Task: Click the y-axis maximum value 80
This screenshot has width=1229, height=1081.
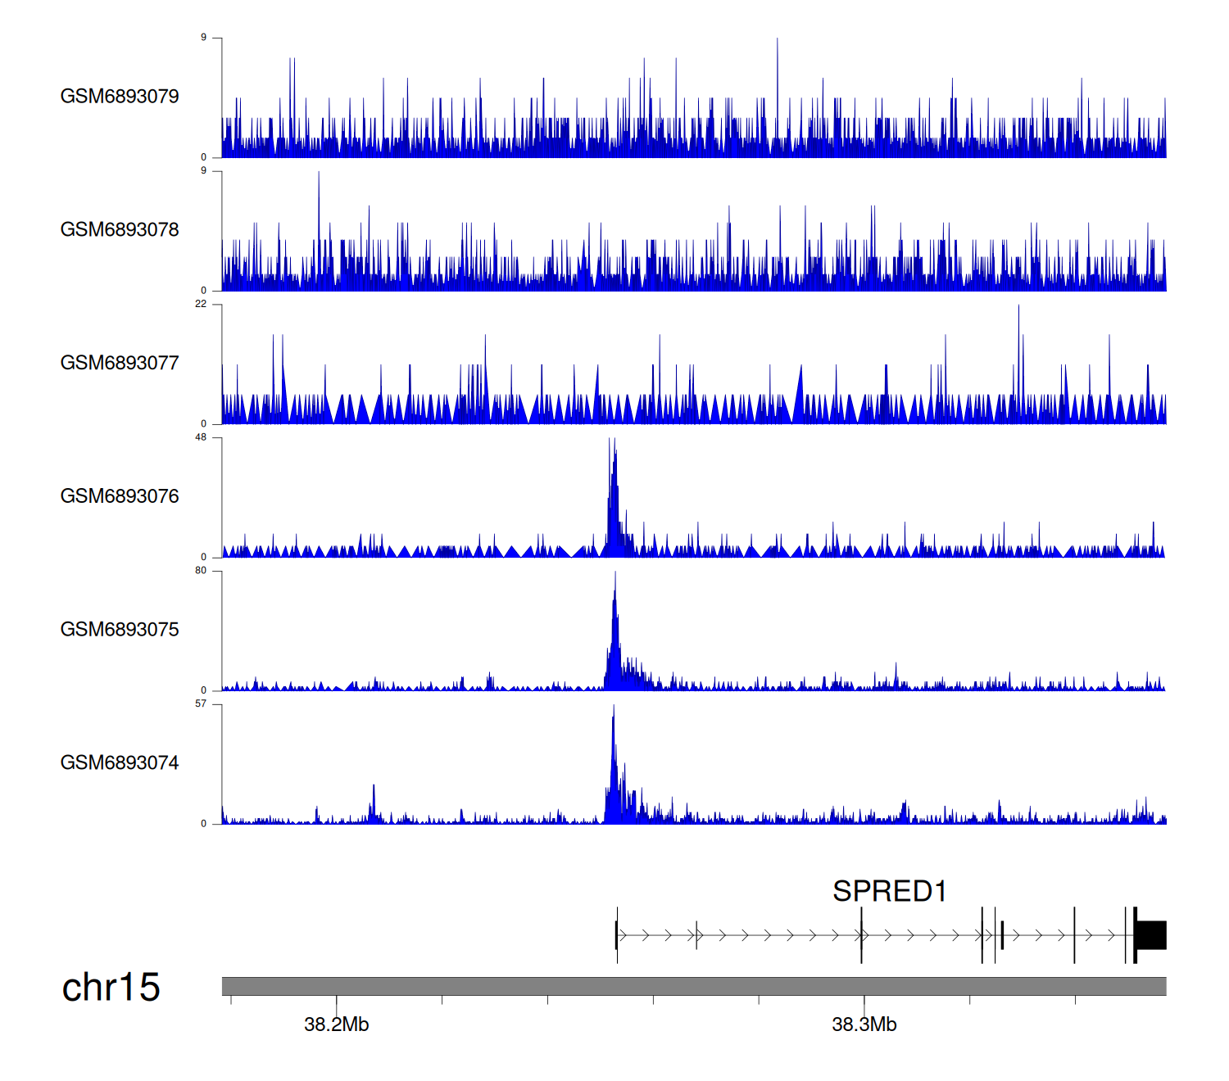Action: coord(201,571)
